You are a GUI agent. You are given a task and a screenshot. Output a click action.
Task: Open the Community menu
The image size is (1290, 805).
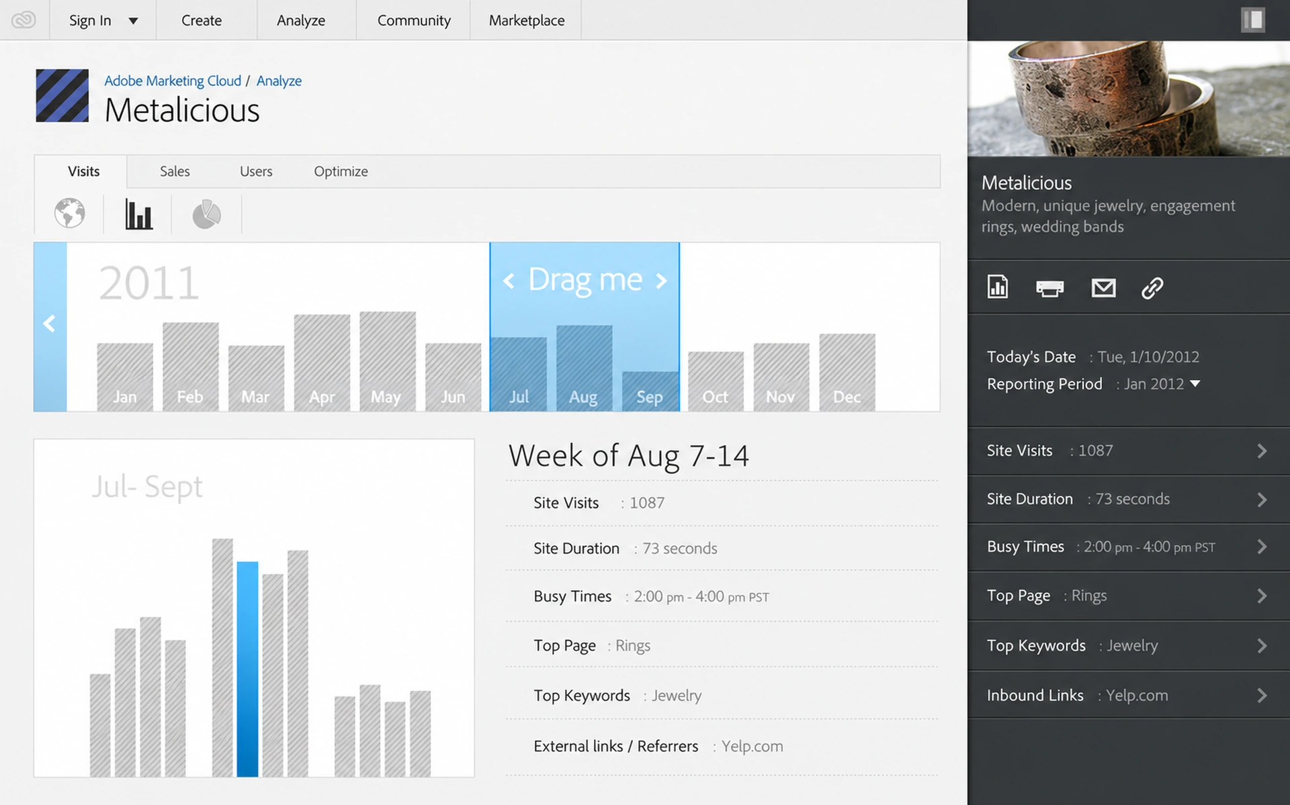tap(414, 20)
